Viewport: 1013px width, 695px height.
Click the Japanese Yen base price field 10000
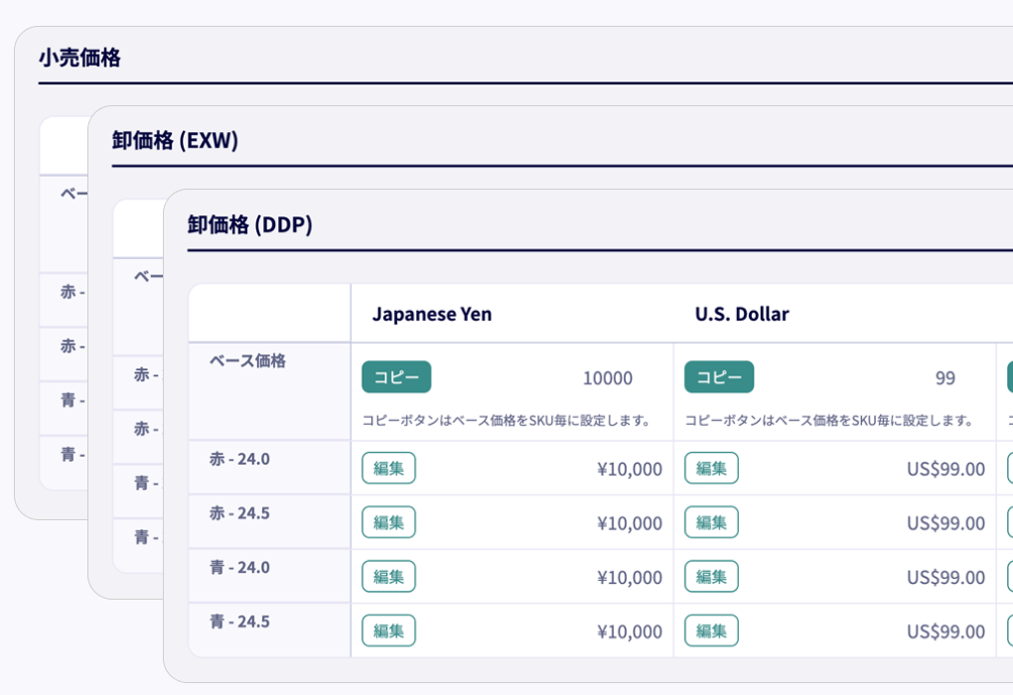(607, 378)
